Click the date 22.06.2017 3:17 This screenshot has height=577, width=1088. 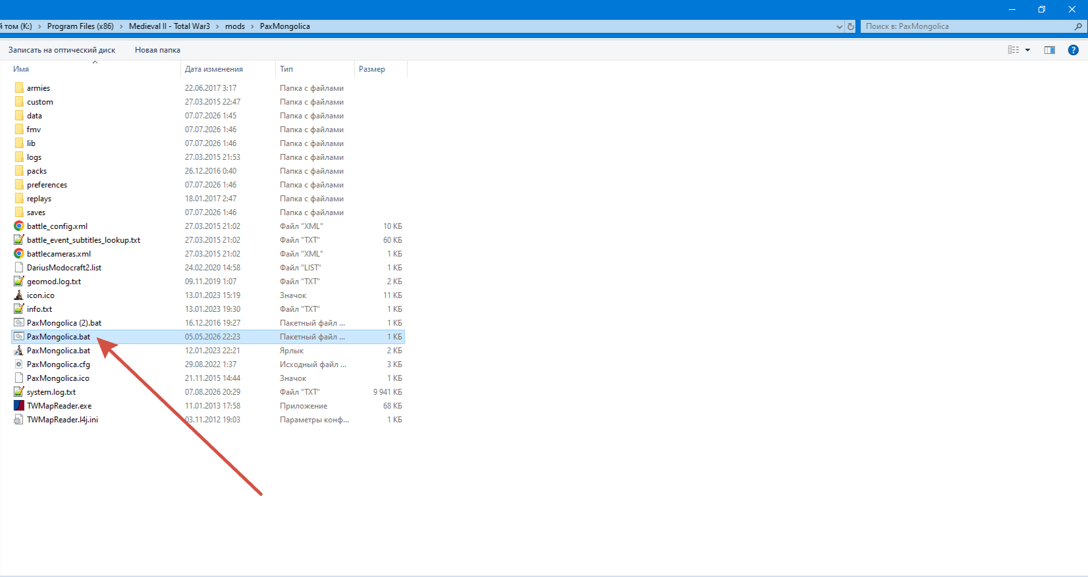pos(211,88)
